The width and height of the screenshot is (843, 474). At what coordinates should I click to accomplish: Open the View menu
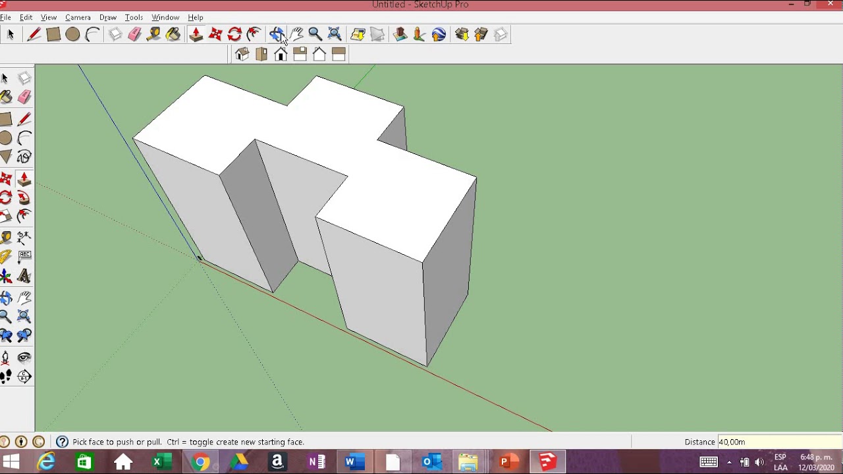coord(49,17)
